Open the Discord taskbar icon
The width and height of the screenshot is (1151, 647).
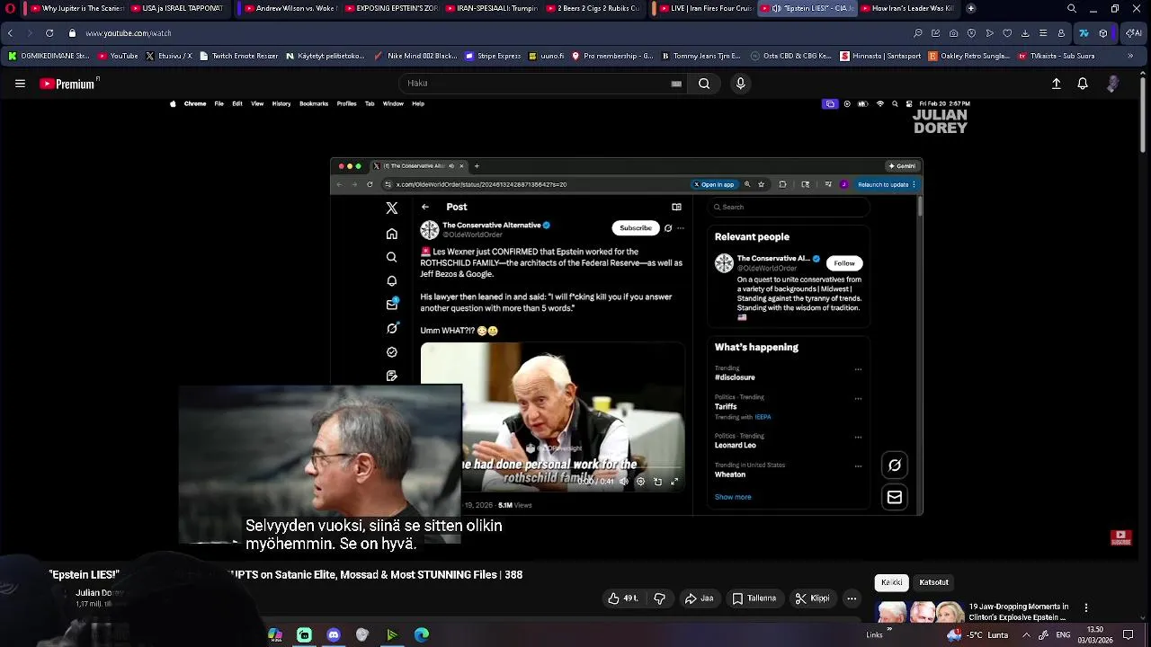[334, 634]
